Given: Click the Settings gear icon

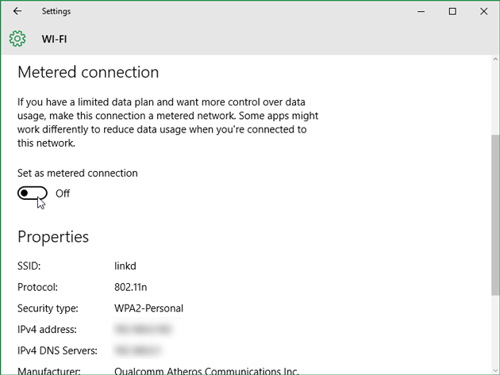Looking at the screenshot, I should click(17, 38).
